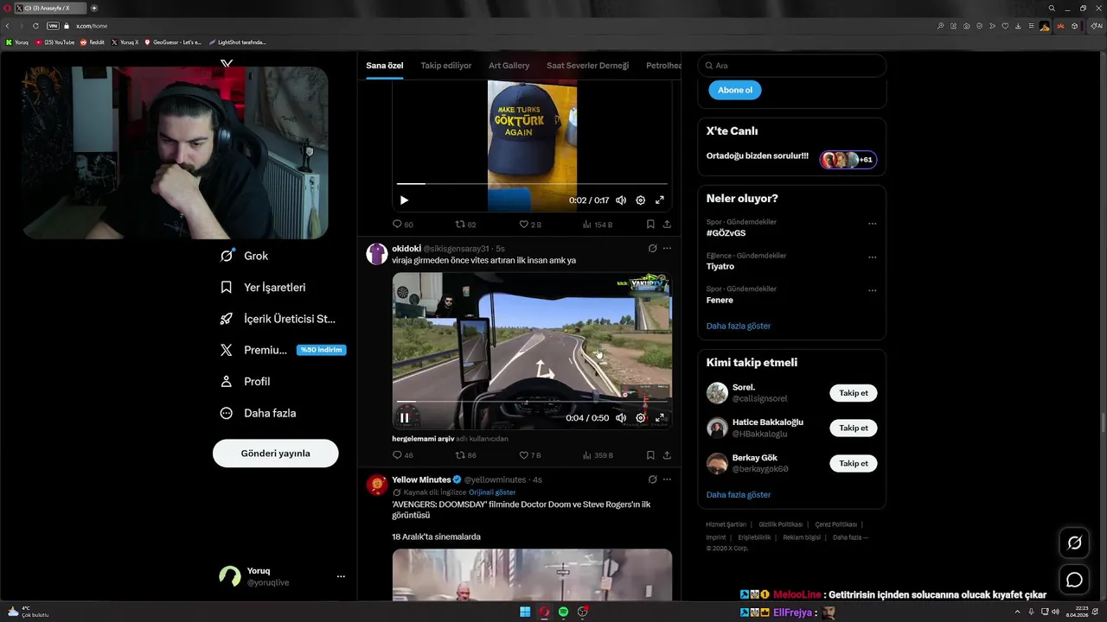The width and height of the screenshot is (1107, 622).
Task: Open okidoki post more options menu
Action: click(667, 248)
